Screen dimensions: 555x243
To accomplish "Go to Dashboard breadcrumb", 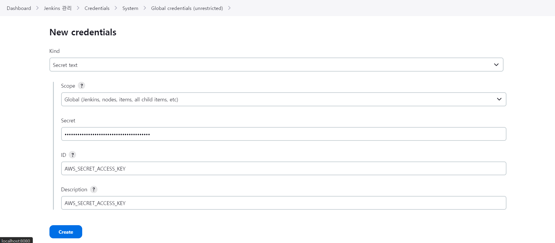I will [x=19, y=8].
